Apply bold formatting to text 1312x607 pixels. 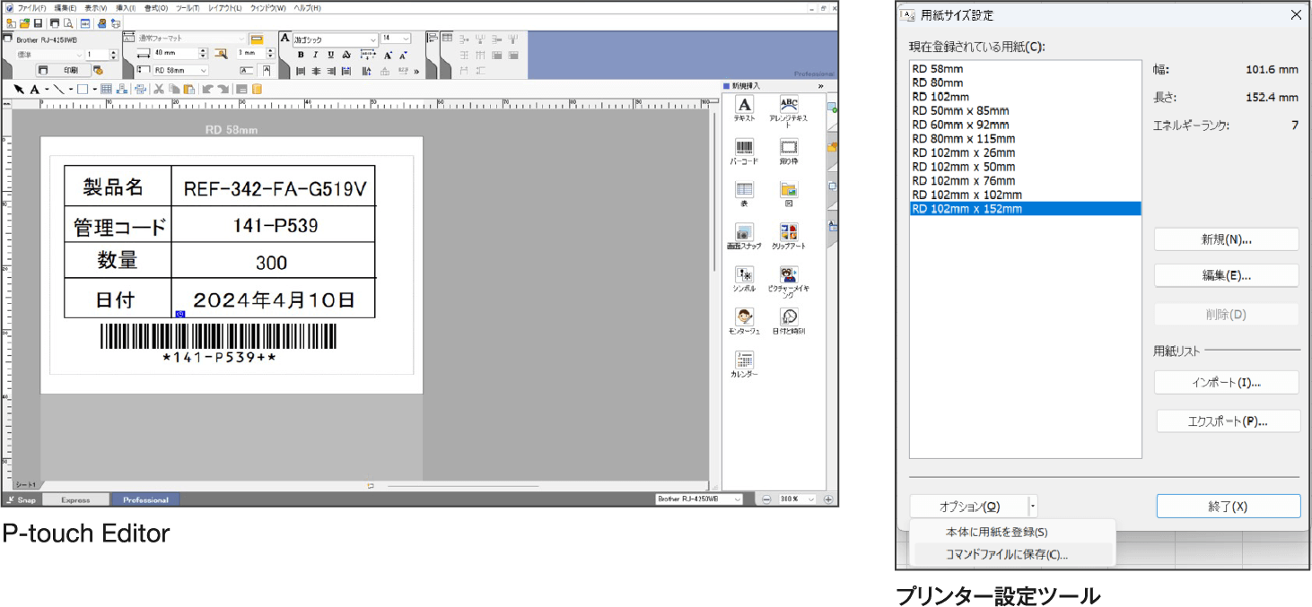[300, 55]
